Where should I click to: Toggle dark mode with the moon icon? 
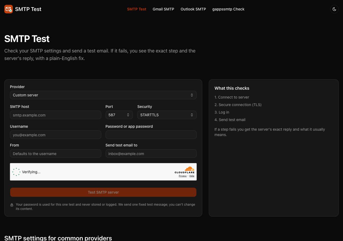click(x=334, y=9)
